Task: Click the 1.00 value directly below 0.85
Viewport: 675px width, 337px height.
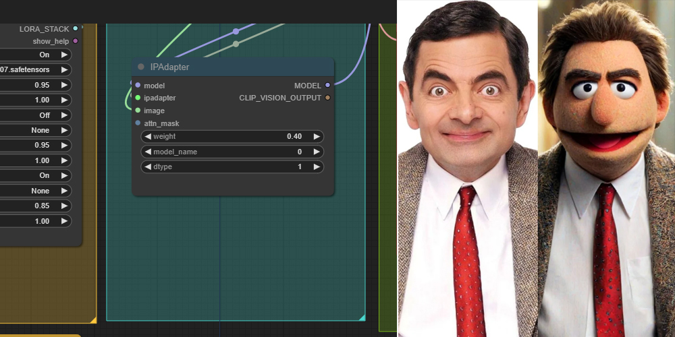Action: tap(36, 221)
